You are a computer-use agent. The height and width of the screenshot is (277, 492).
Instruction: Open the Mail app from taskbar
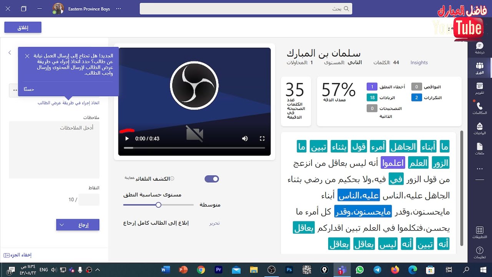(236, 270)
